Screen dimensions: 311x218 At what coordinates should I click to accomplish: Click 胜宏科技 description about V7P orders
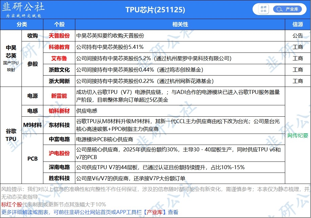click(x=131, y=178)
